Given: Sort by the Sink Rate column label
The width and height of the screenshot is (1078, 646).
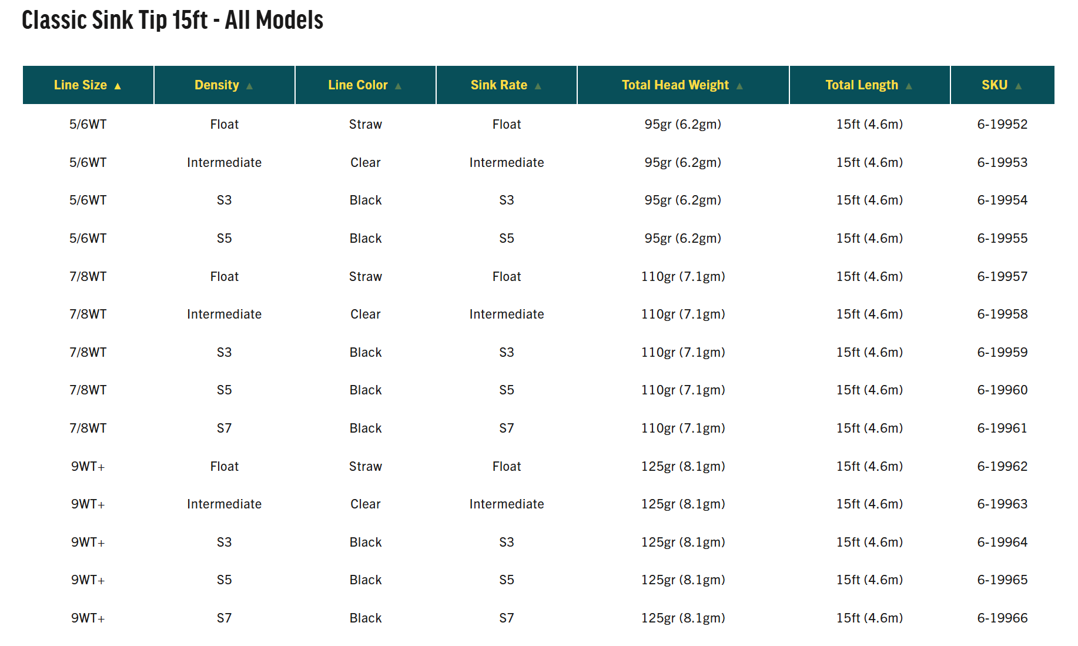Looking at the screenshot, I should coord(499,85).
